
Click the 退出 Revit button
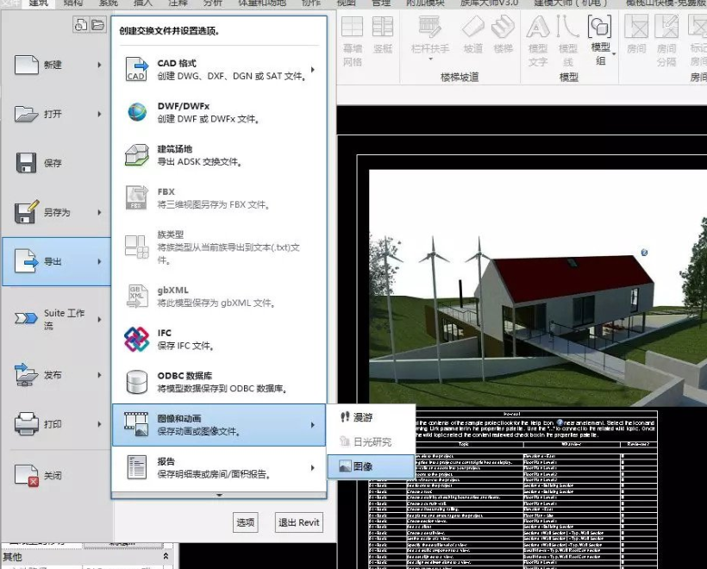[299, 522]
